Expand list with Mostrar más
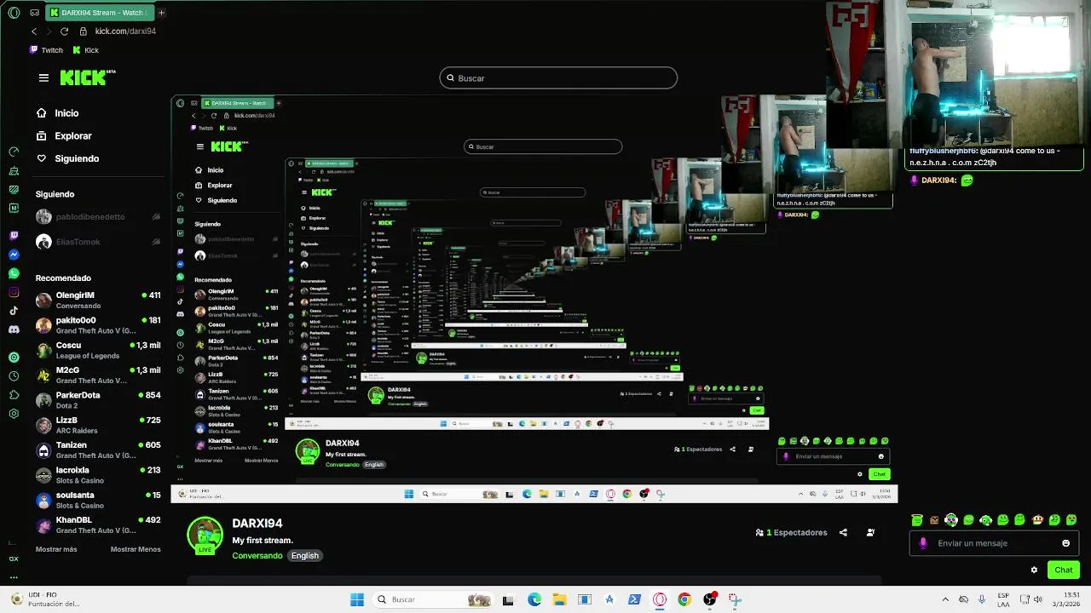 click(x=56, y=549)
